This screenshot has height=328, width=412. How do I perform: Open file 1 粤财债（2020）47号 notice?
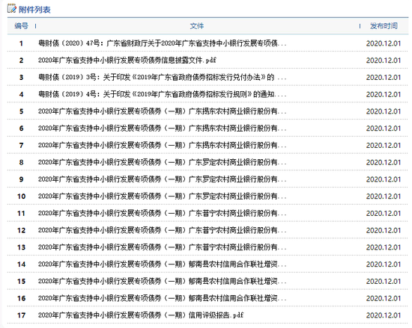[162, 43]
